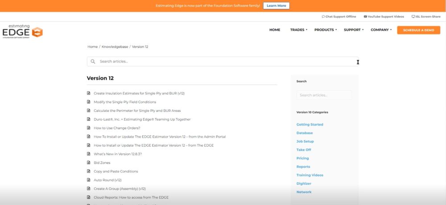The image size is (446, 205).
Task: Open the Database category
Action: 304,133
